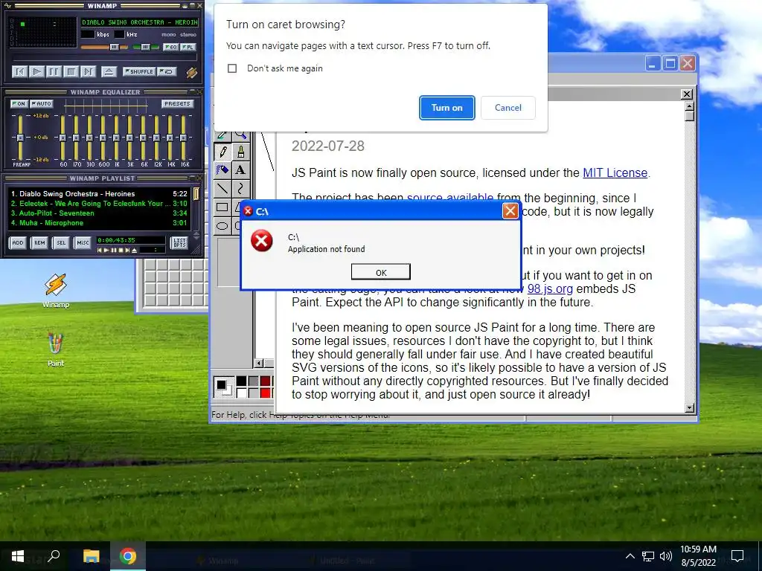Cancel the caret browsing dialog

[x=508, y=108]
